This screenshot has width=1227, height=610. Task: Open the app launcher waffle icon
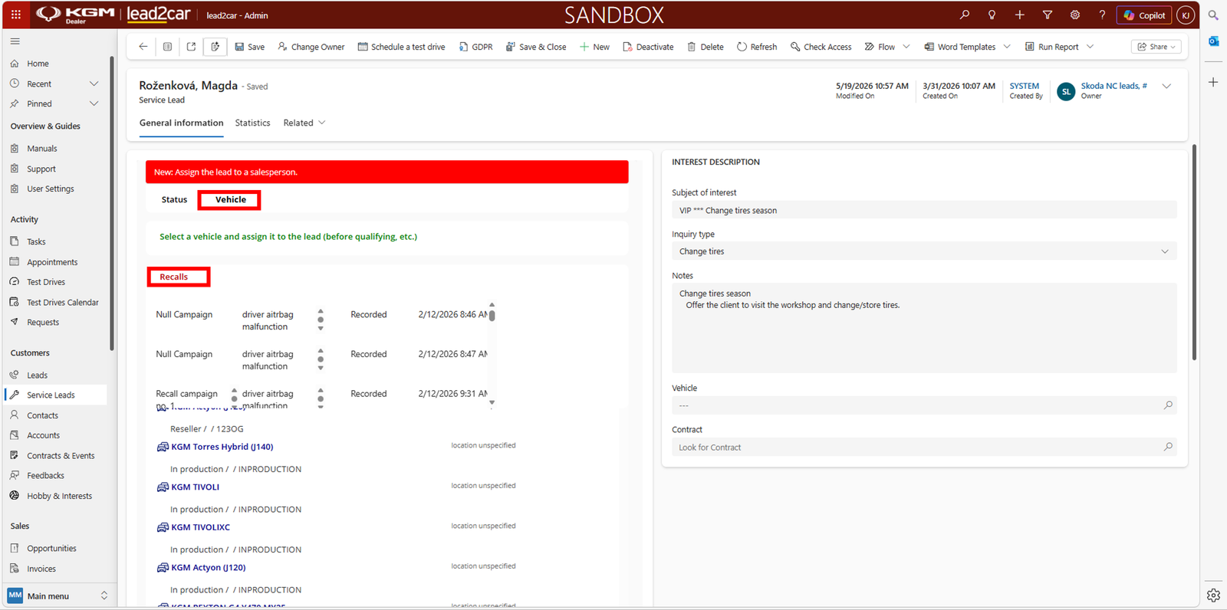point(15,15)
